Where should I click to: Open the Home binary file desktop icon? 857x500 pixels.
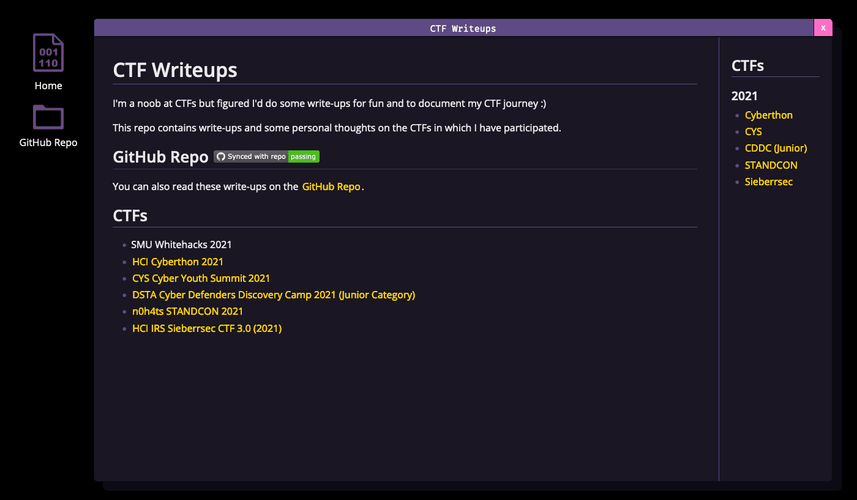(48, 62)
